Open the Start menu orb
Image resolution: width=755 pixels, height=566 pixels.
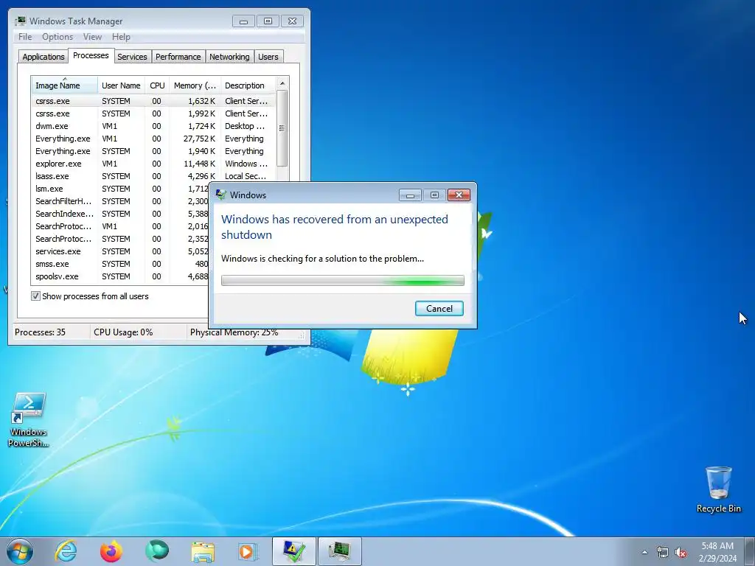20,551
